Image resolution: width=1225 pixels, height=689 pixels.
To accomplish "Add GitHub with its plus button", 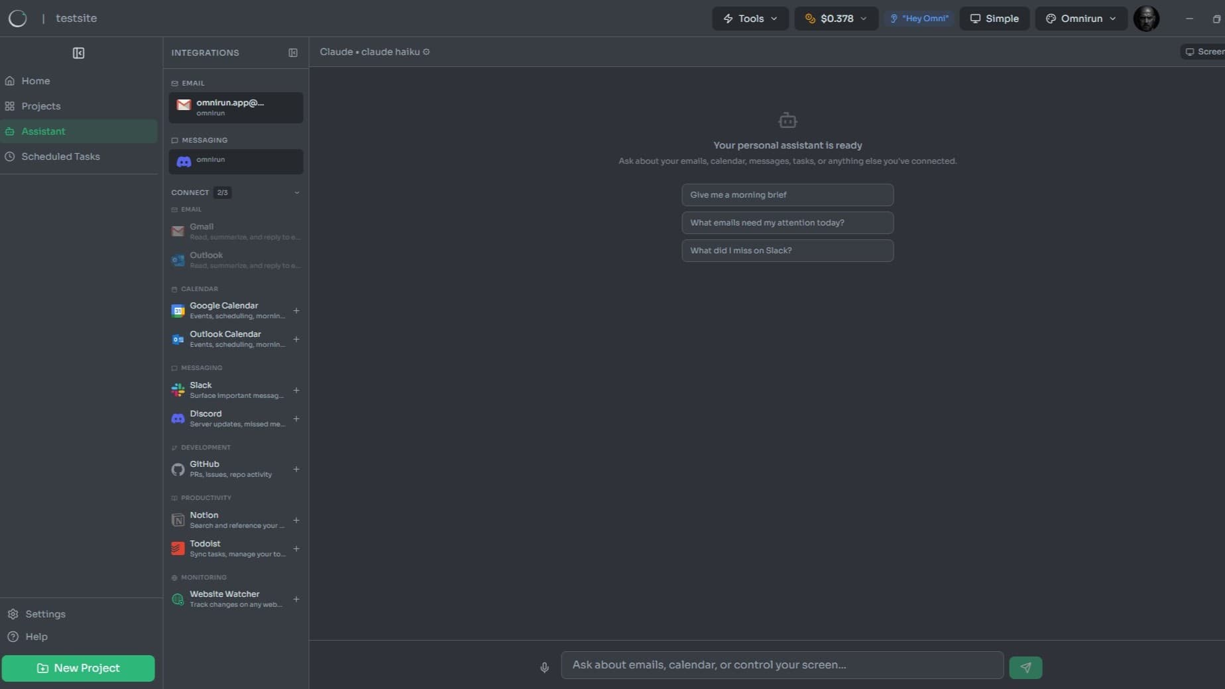I will coord(296,469).
